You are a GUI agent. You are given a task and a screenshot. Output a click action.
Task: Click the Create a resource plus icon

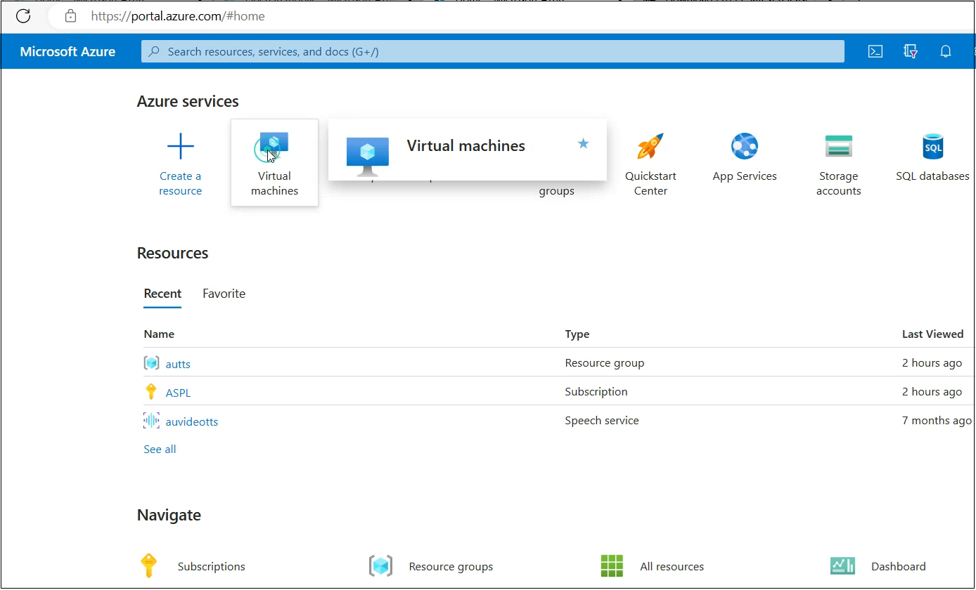[x=180, y=146]
